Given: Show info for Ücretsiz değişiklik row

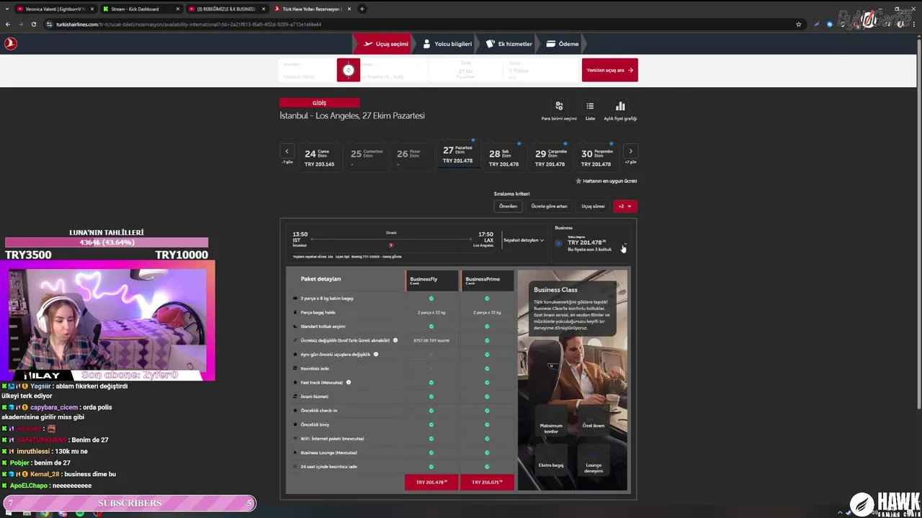Looking at the screenshot, I should point(395,340).
